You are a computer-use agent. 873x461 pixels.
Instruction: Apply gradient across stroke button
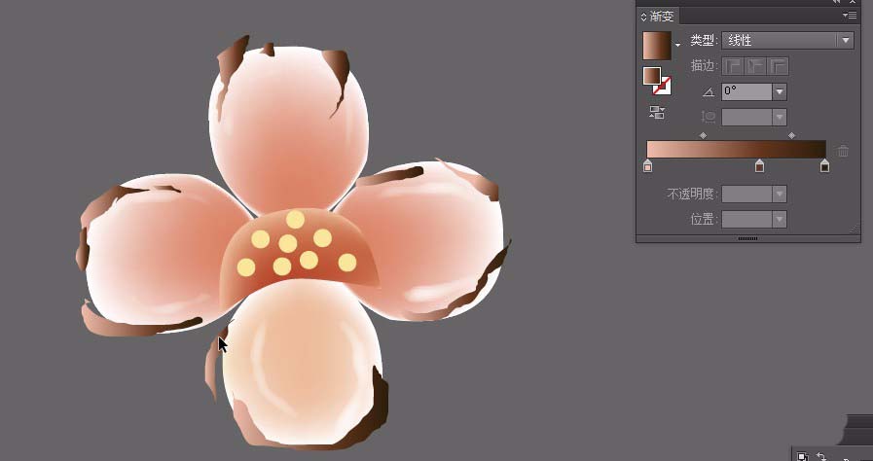tap(779, 66)
